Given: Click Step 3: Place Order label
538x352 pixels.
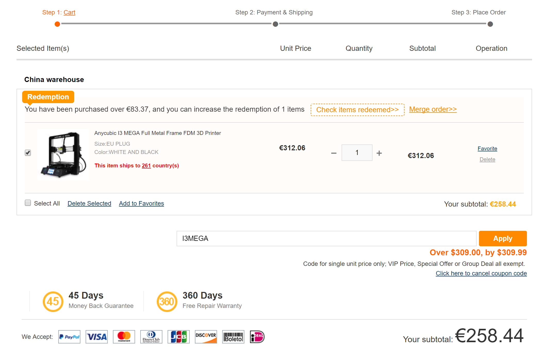Looking at the screenshot, I should pyautogui.click(x=478, y=12).
